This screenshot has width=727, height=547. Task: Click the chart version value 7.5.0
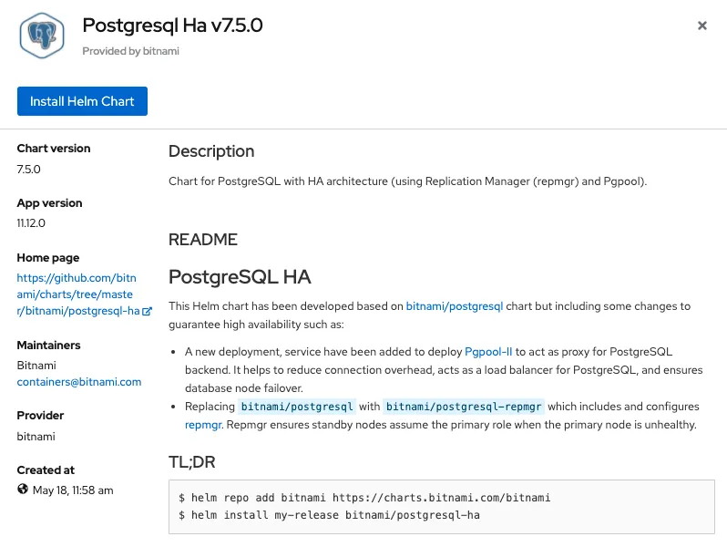29,169
